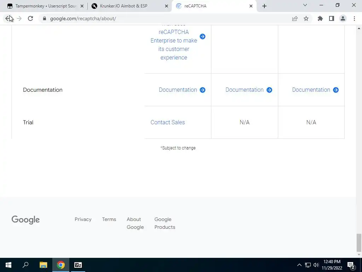Open the Windows Start menu

click(x=8, y=265)
